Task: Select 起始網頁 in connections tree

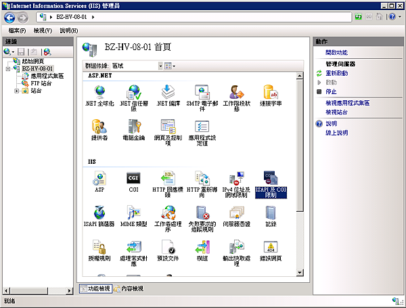Action: (33, 61)
